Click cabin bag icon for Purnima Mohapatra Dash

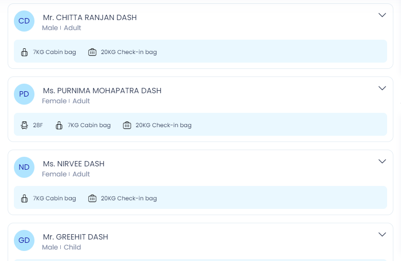point(59,125)
